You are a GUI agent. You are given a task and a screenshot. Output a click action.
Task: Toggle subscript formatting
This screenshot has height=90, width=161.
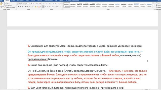coord(28,6)
